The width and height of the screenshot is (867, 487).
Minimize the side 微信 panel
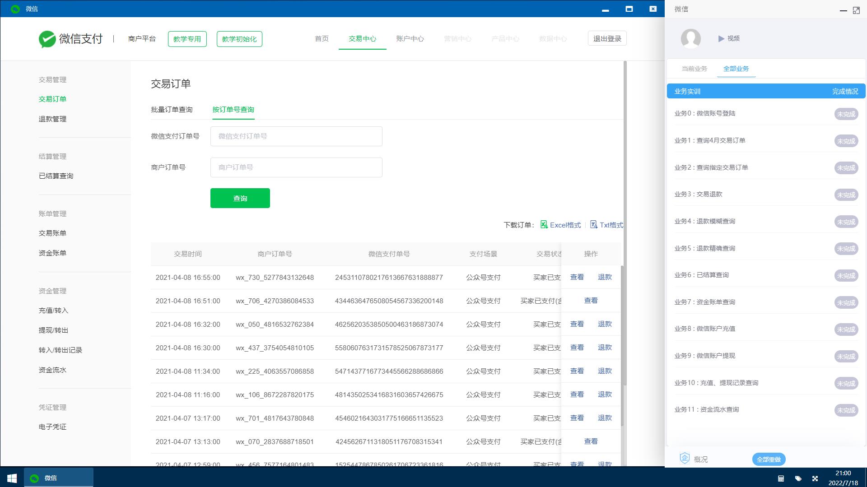[843, 11]
